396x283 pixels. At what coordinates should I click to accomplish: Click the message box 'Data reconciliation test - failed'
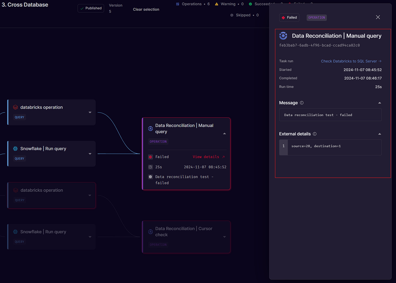(330, 115)
